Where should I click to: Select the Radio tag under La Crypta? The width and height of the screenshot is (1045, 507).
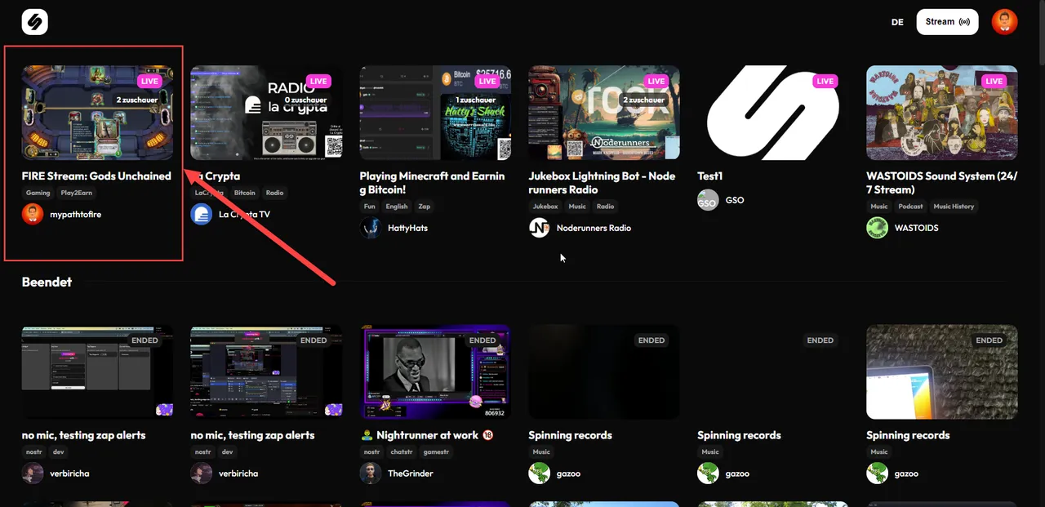click(275, 193)
